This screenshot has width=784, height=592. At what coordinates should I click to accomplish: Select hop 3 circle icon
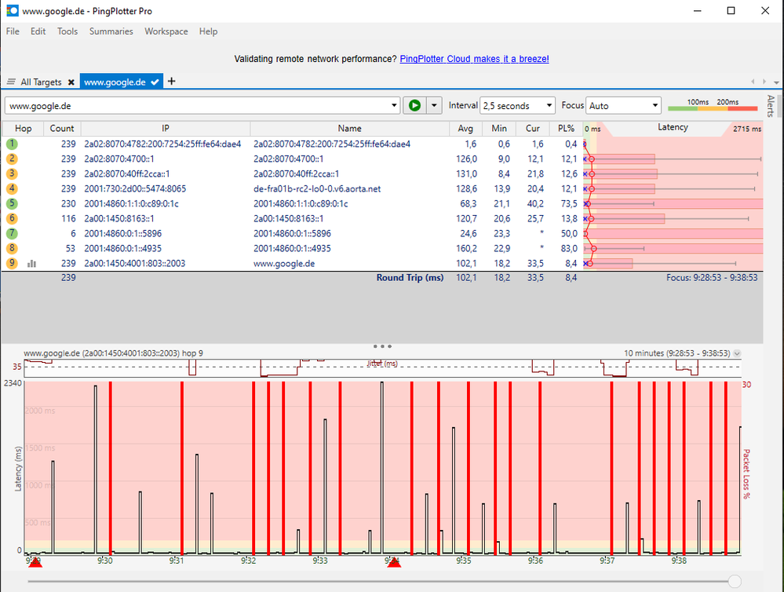[12, 174]
